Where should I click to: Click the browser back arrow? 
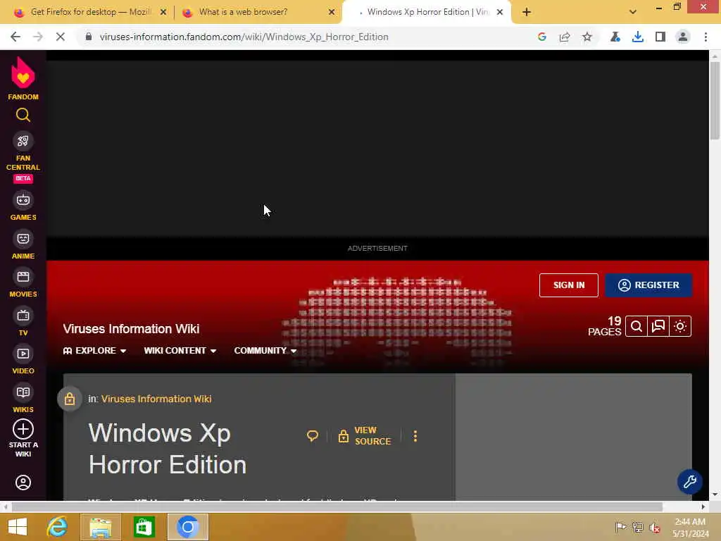(15, 37)
